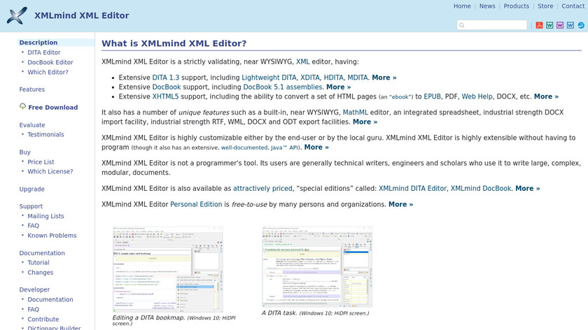The width and height of the screenshot is (588, 330).
Task: Open Features sidebar link
Action: point(32,89)
